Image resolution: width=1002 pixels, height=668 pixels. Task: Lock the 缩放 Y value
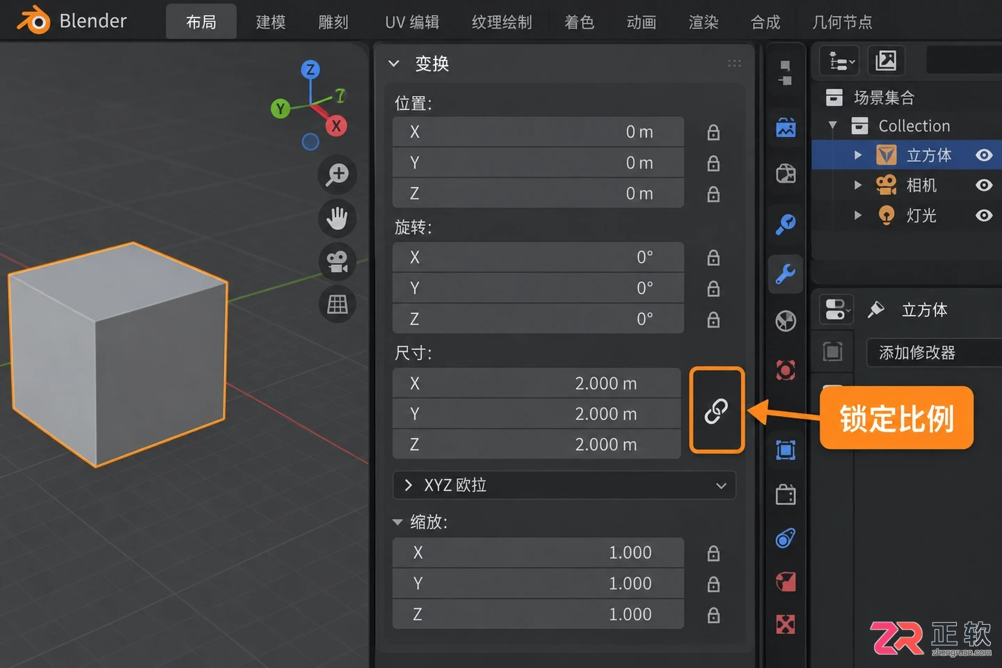pos(713,584)
